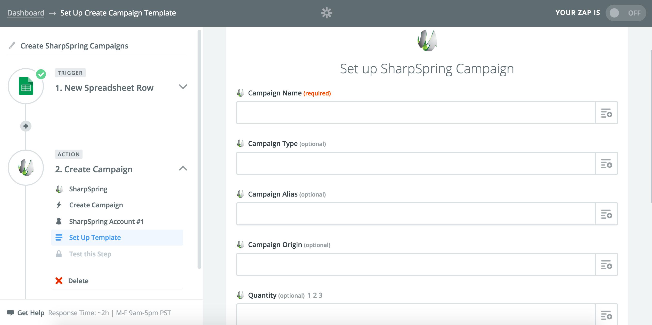The height and width of the screenshot is (325, 652).
Task: Click the green checkmark on trigger step
Action: click(41, 74)
